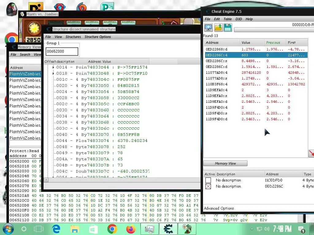The width and height of the screenshot is (314, 235).
Task: Click Offset-description column header
Action: [x=65, y=62]
